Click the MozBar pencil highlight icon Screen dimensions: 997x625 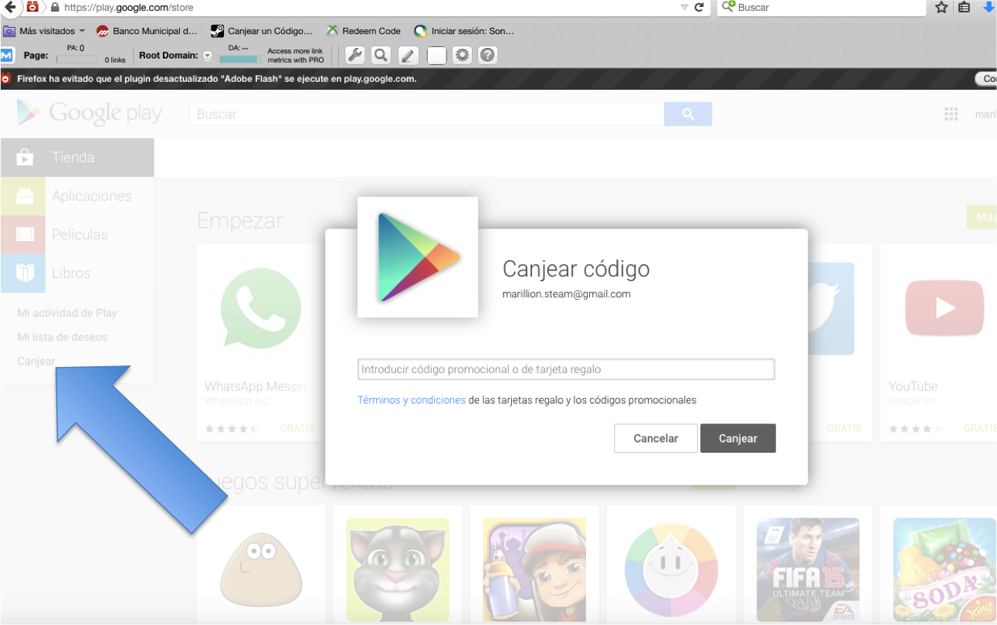(409, 55)
